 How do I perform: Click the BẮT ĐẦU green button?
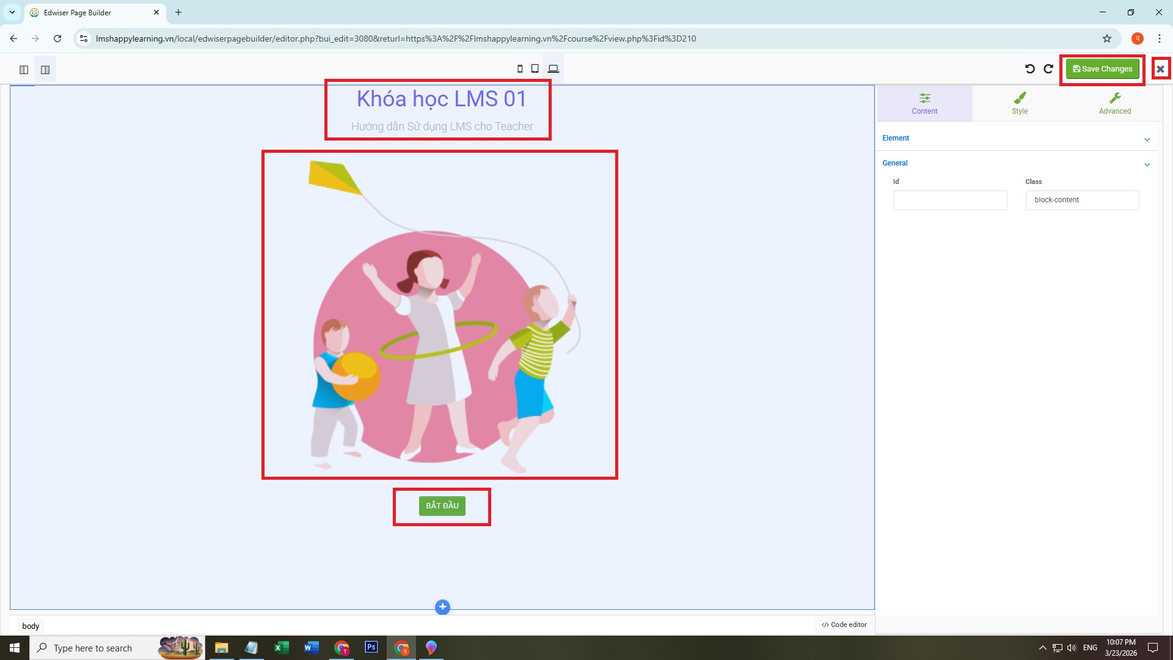(442, 505)
